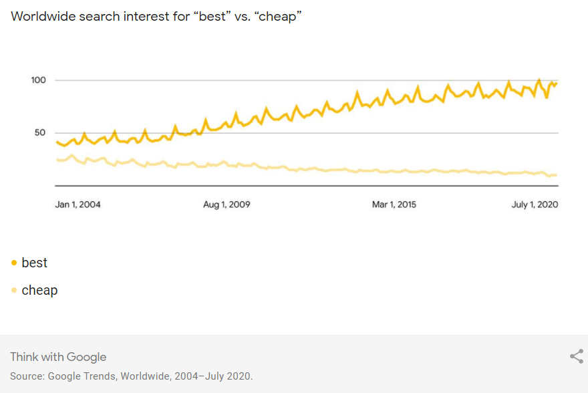Click the "July 1, 2020" axis label
The image size is (588, 393).
click(535, 205)
